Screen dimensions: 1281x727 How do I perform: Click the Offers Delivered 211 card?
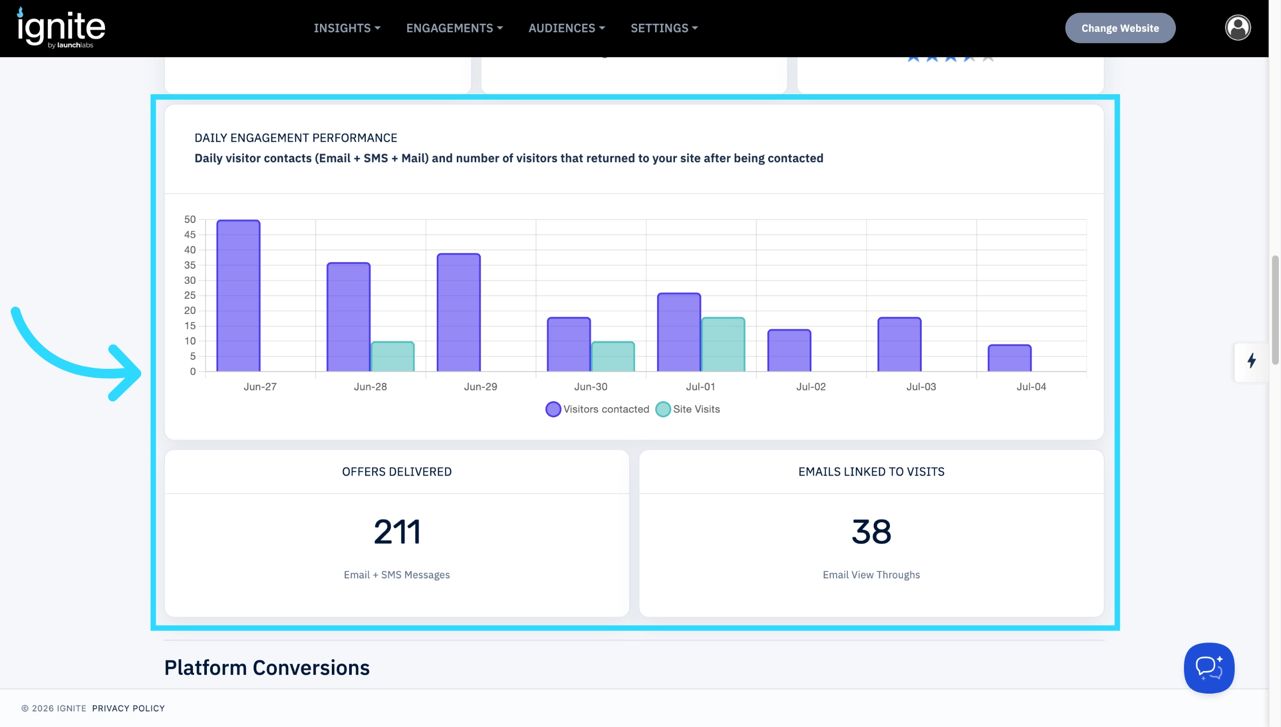click(x=397, y=533)
